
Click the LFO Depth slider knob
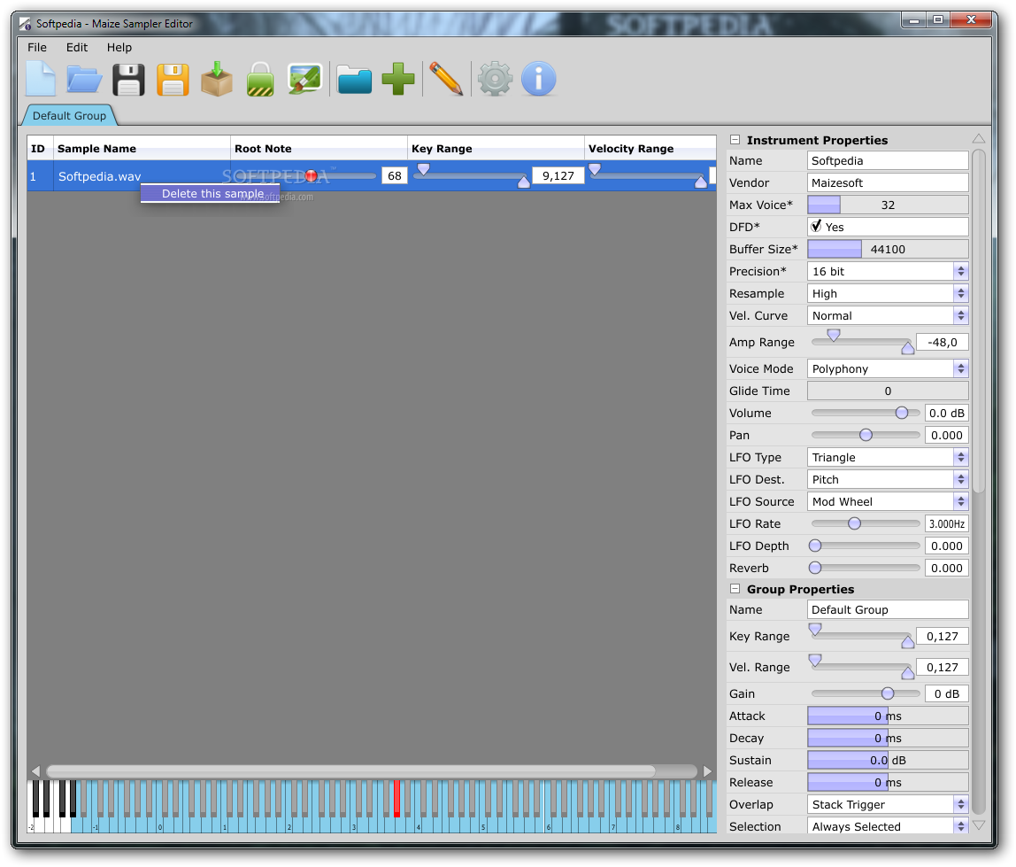tap(815, 546)
